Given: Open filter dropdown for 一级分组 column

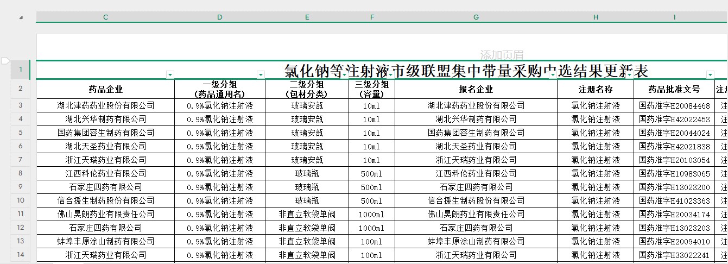Looking at the screenshot, I should click(x=261, y=74).
